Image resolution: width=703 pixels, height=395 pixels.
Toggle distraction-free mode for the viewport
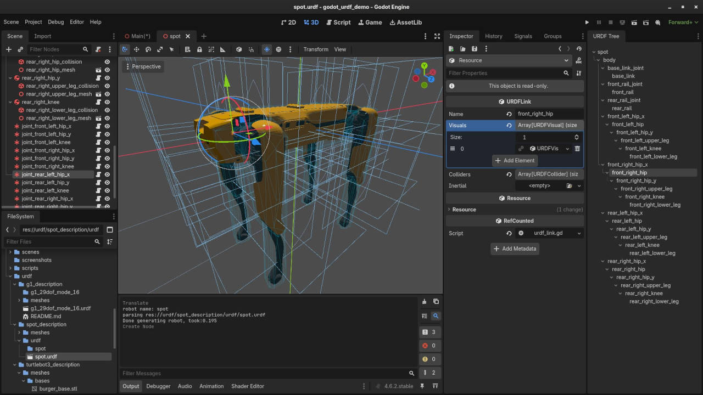437,36
